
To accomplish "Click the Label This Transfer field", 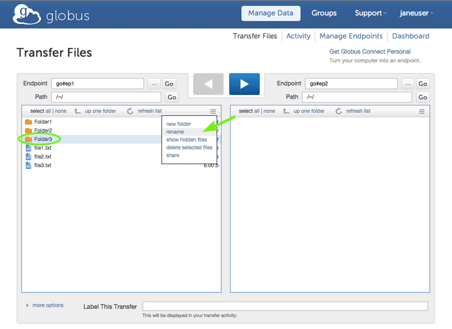I will (x=285, y=306).
